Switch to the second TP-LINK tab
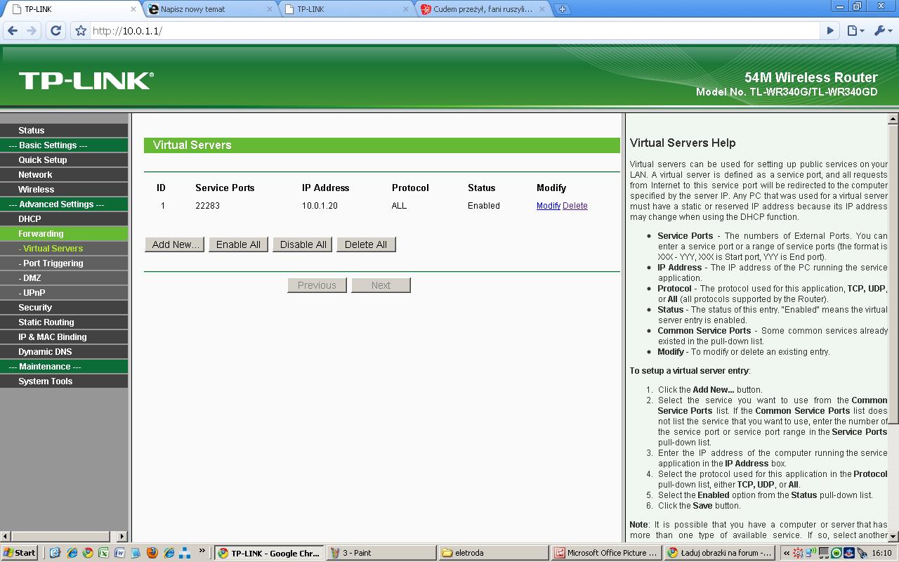This screenshot has width=899, height=562. (x=346, y=9)
